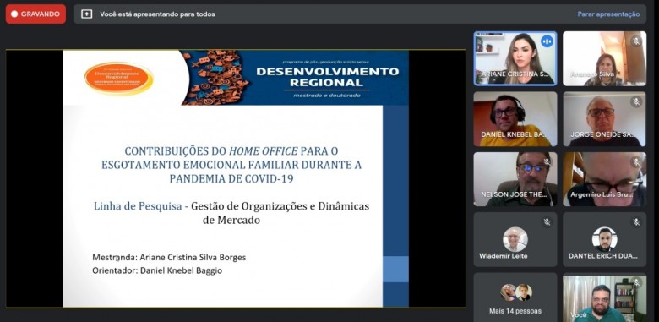Click the ARIANE CRISTINA S... name label
Screen dimensions: 659x322
(515, 74)
